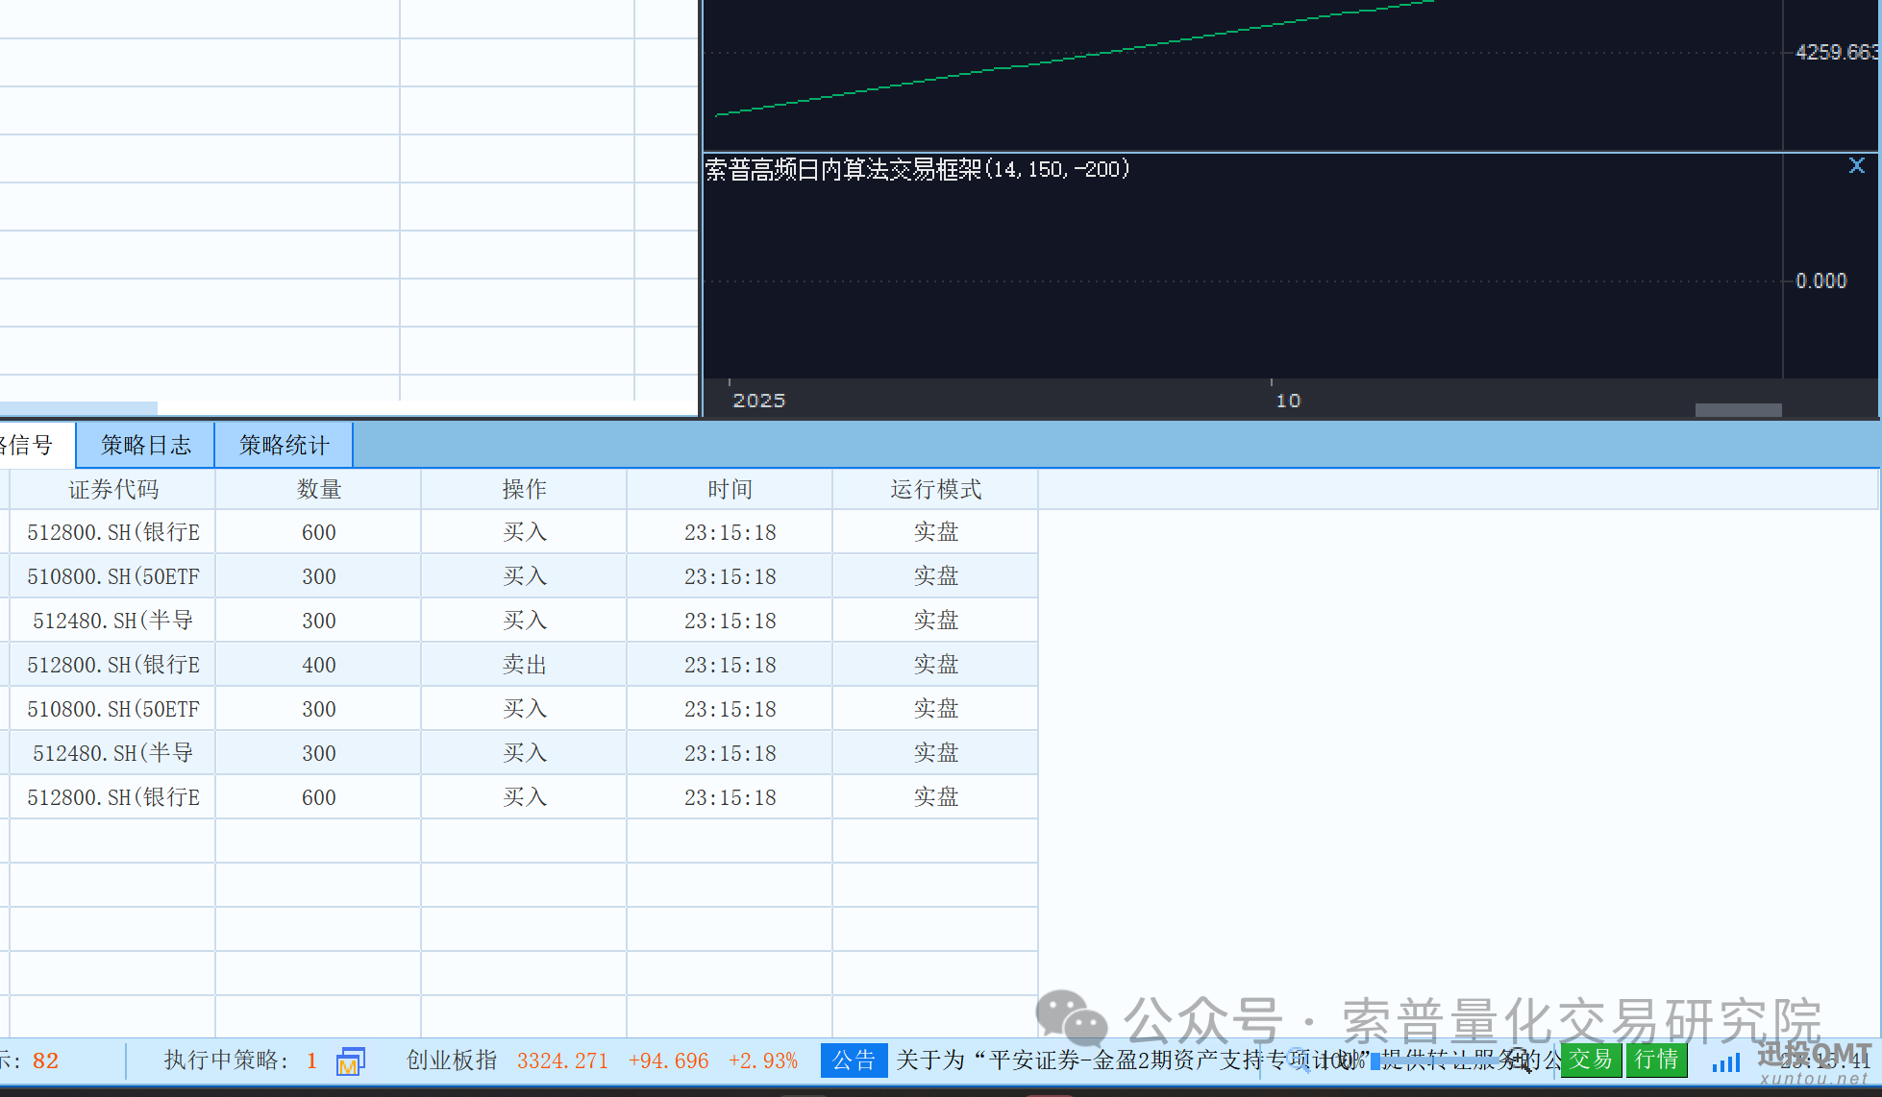Click the green 交易 trading button

pos(1591,1060)
